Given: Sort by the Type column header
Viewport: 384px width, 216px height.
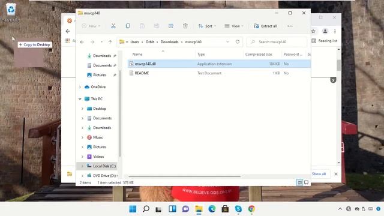Looking at the screenshot, I should tap(201, 55).
